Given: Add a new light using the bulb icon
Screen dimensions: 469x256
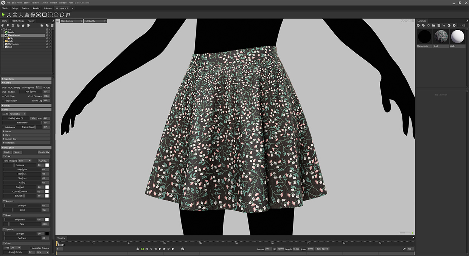Looking at the screenshot, I should pyautogui.click(x=8, y=25).
